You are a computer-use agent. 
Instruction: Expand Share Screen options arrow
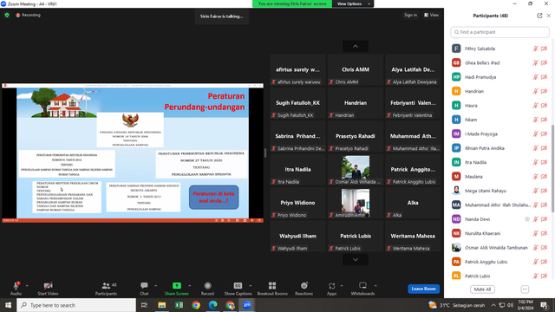[190, 286]
